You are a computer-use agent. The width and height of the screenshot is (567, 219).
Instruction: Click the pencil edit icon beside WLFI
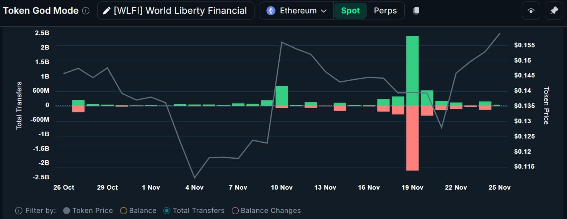pos(107,11)
